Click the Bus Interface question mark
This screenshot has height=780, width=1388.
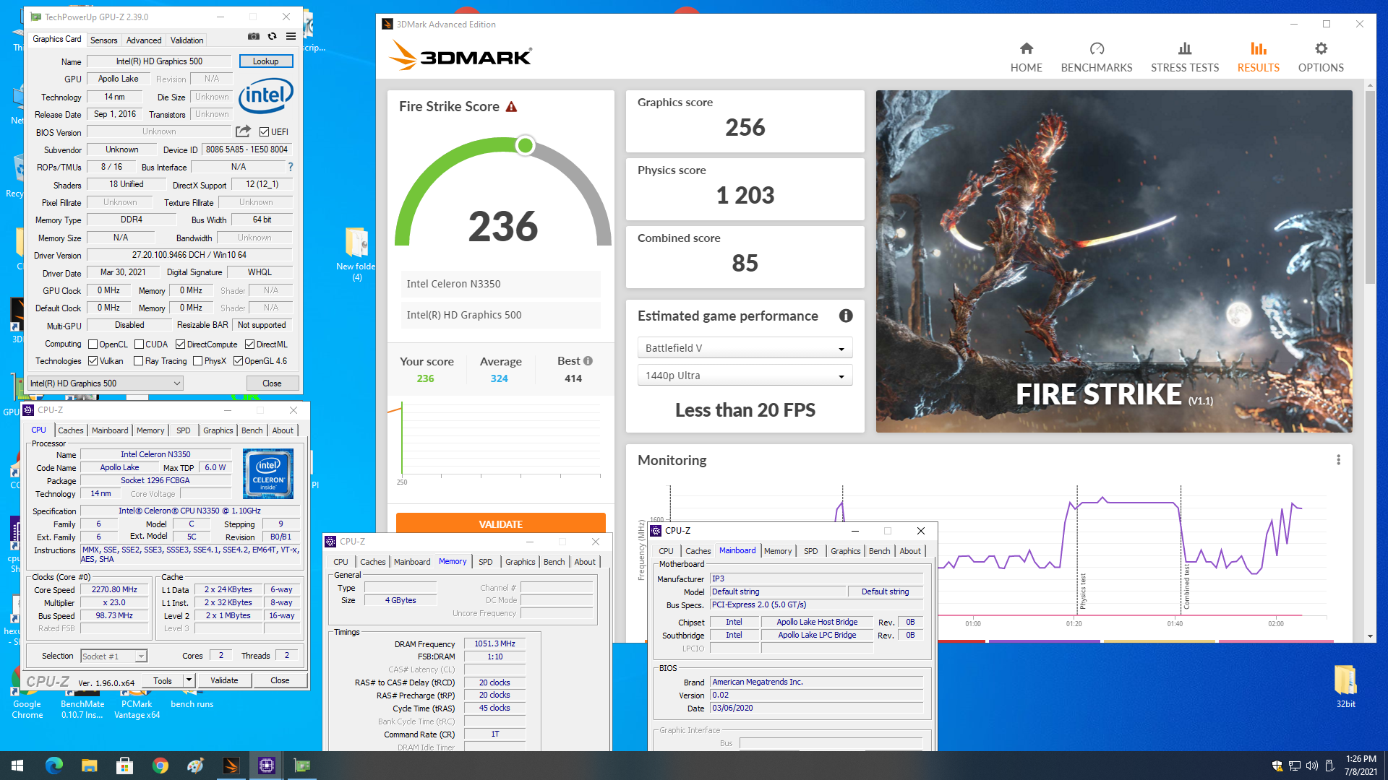pyautogui.click(x=291, y=167)
